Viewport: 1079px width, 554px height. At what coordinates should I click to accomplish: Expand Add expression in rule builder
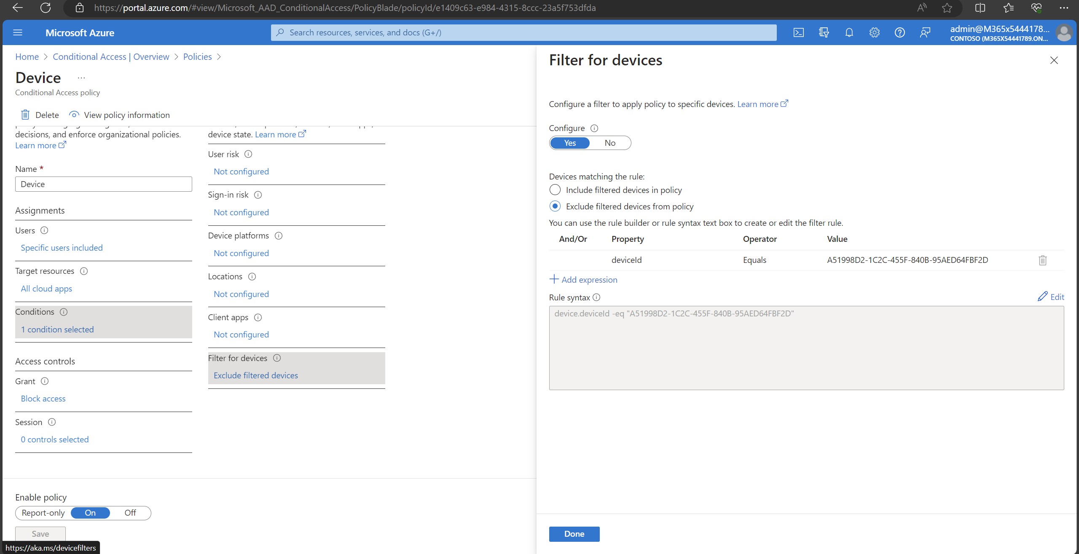tap(583, 280)
